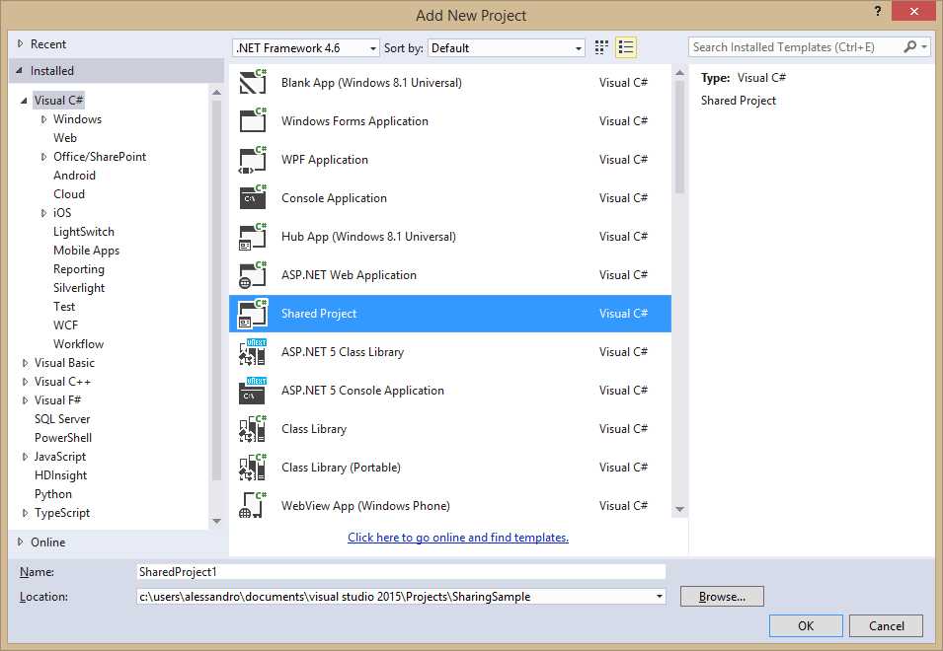Toggle the list view display mode
943x651 pixels.
click(625, 46)
